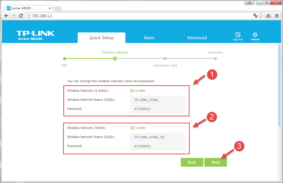This screenshot has width=283, height=183.
Task: Click the Reboot icon
Action: [255, 36]
